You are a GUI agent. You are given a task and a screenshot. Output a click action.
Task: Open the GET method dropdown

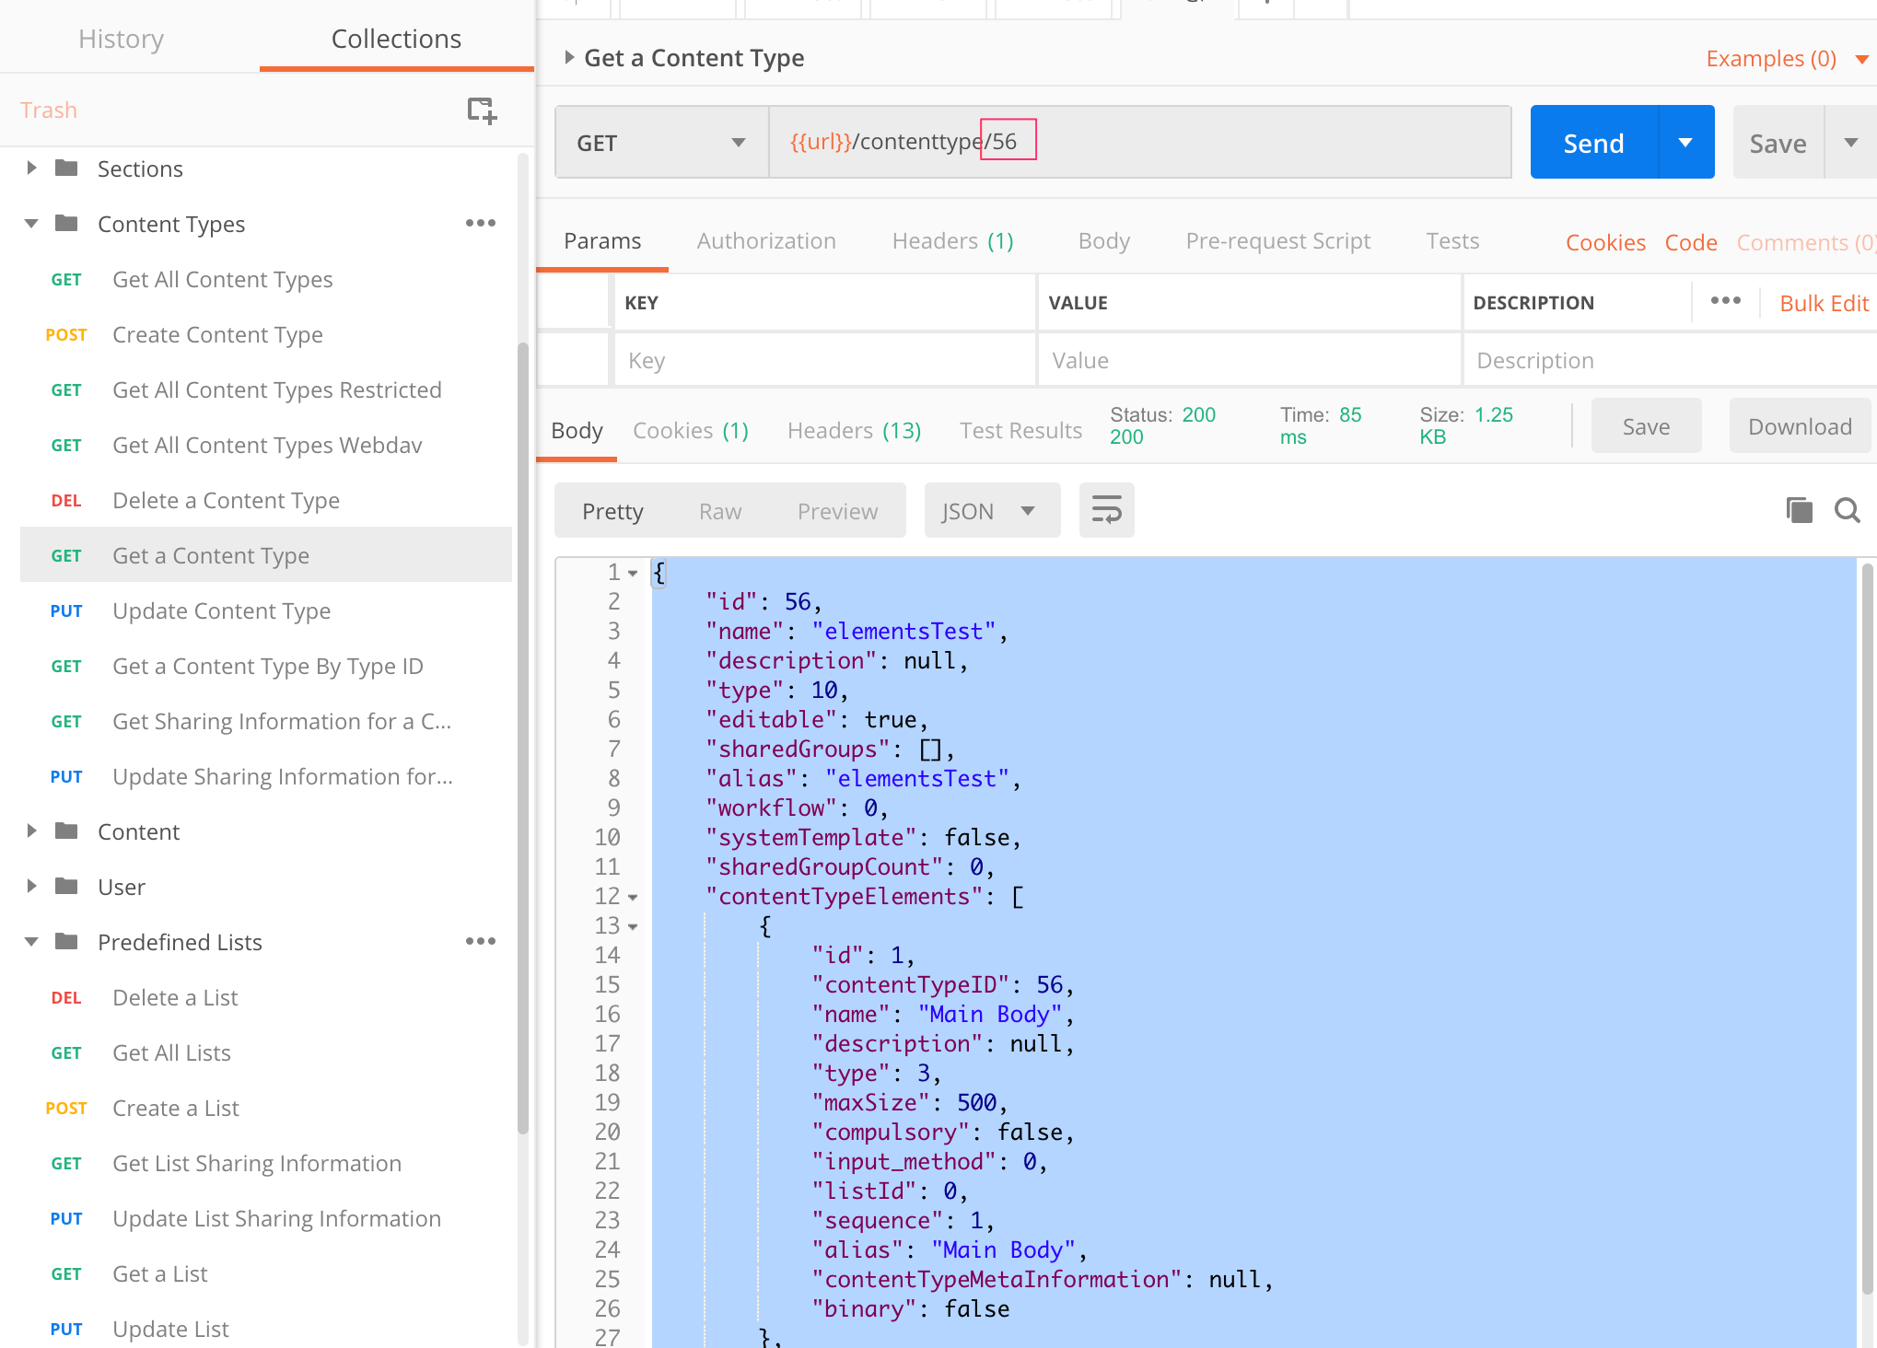click(661, 143)
